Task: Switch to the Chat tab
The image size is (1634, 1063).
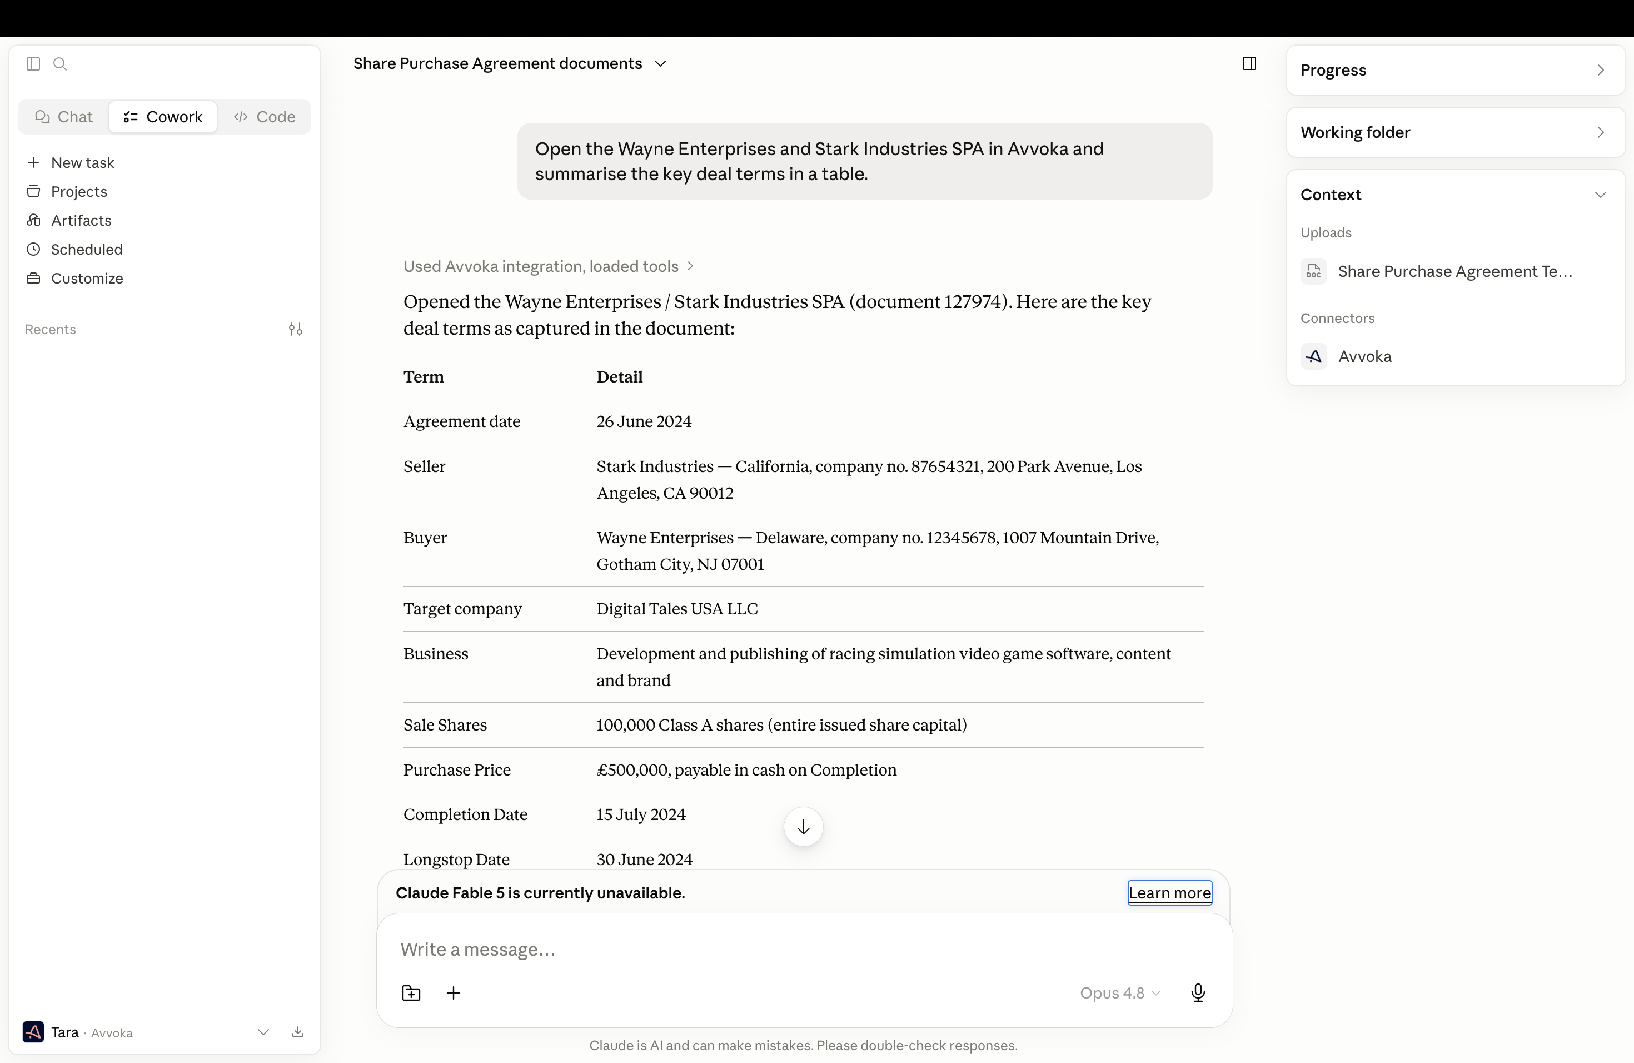Action: [x=64, y=117]
